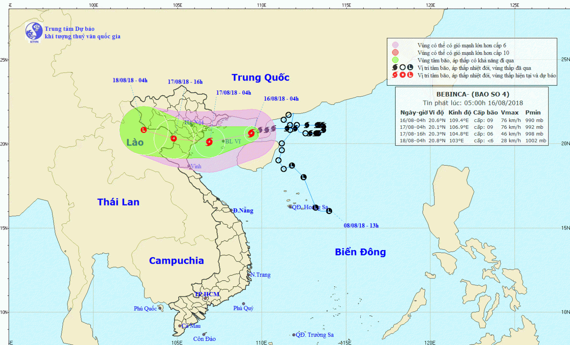The width and height of the screenshot is (570, 345).
Task: Click the 'cấp: 06' storm level cell
Action: tap(483, 134)
